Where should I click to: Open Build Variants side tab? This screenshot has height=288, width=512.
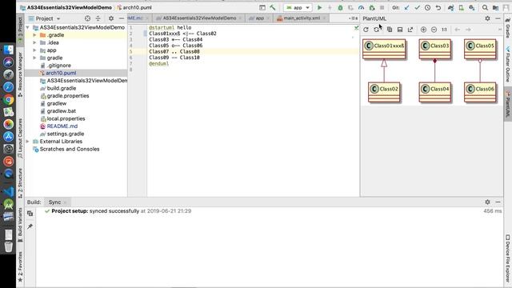[20, 225]
